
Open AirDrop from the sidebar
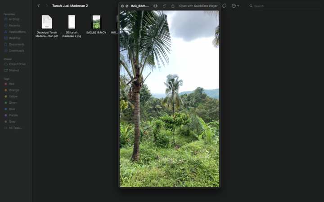click(x=14, y=19)
